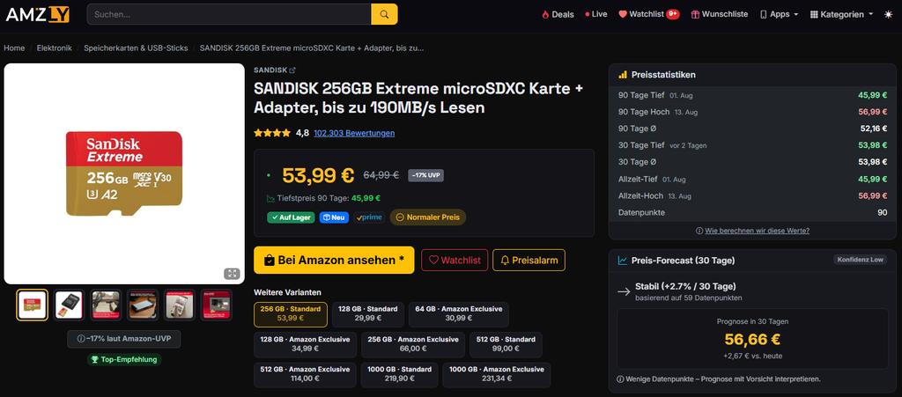The width and height of the screenshot is (902, 397).
Task: Select the sixth product thumbnail
Action: pos(216,305)
